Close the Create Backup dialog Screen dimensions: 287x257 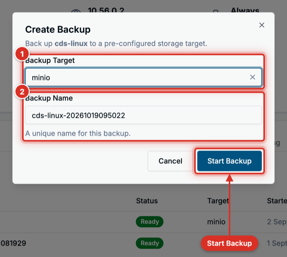tap(262, 25)
